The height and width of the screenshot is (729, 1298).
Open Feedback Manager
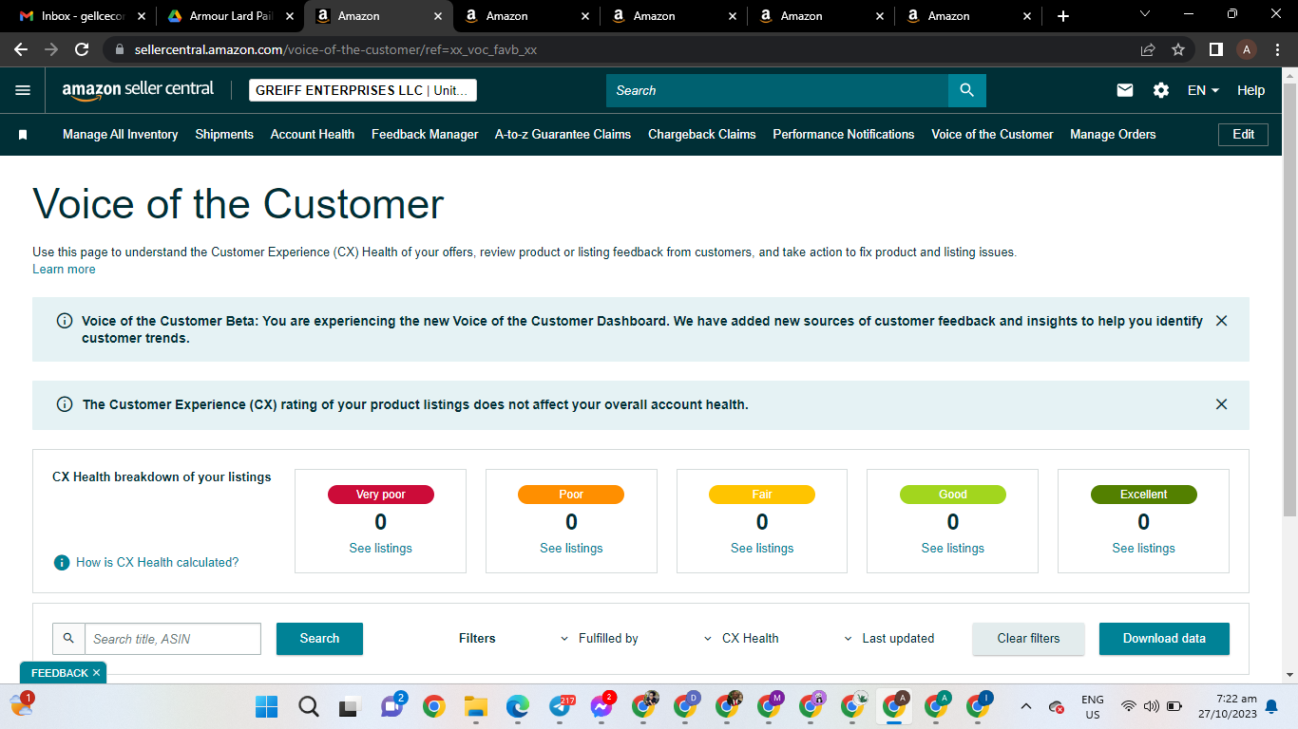click(x=425, y=135)
